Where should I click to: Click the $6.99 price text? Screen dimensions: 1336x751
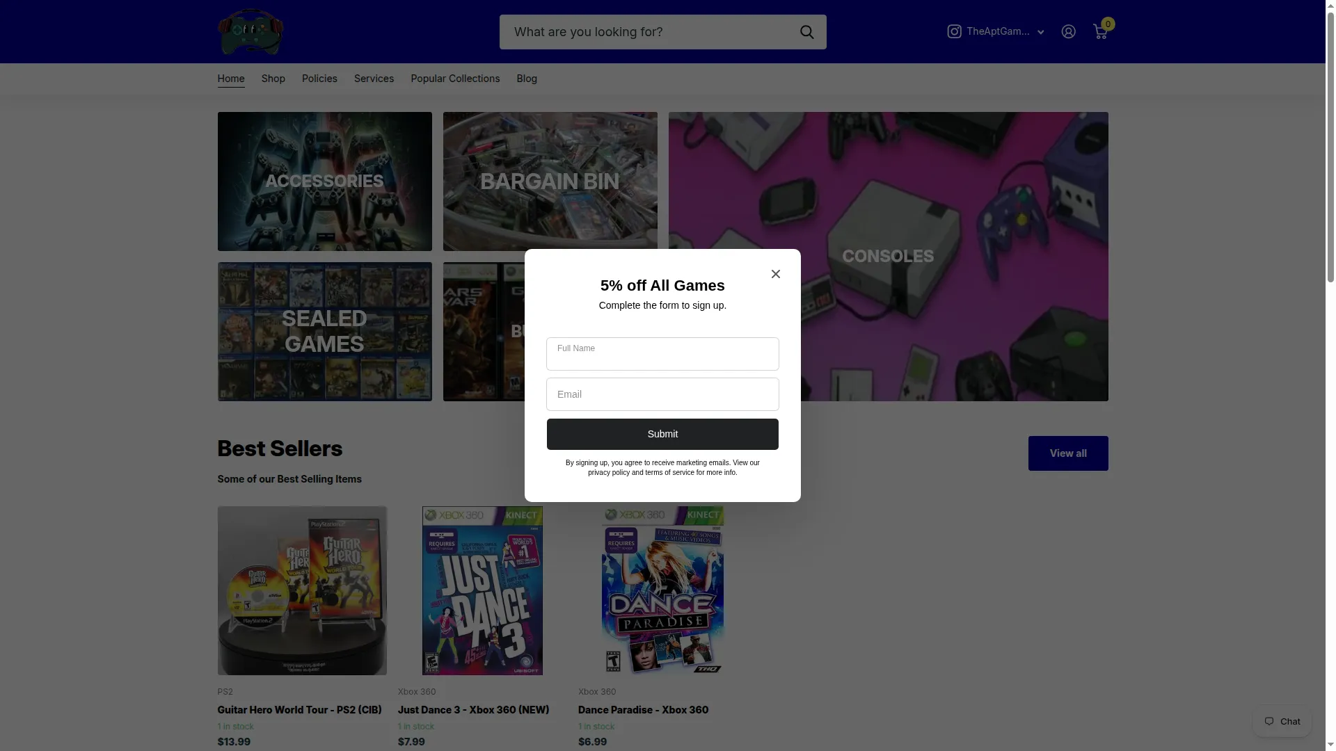click(592, 742)
